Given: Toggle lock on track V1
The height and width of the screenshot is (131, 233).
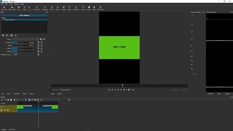Looking at the screenshot, I should 1,110.
